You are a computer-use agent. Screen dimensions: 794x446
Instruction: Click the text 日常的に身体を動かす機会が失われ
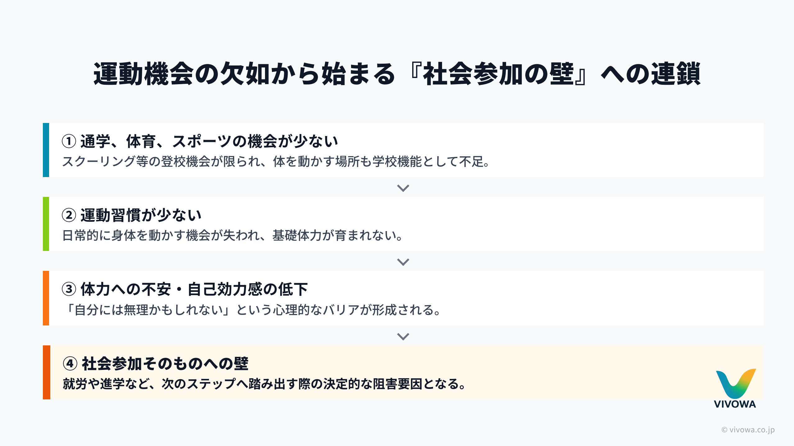[232, 235]
